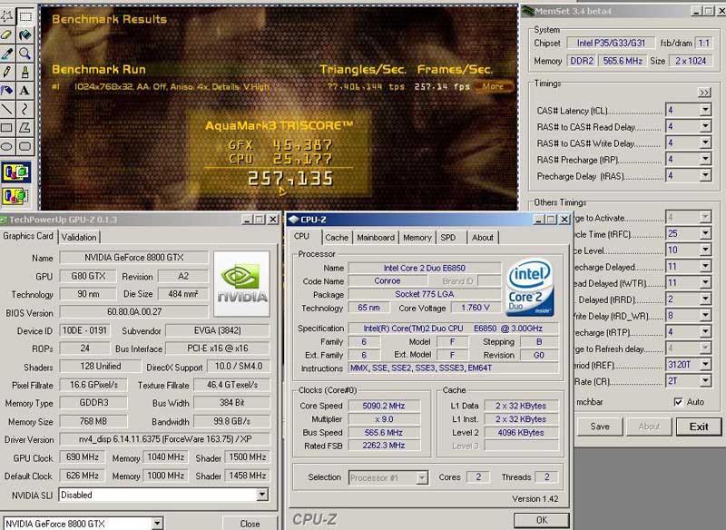Open the SPD tab in CPU-Z
This screenshot has width=726, height=530.
(448, 238)
